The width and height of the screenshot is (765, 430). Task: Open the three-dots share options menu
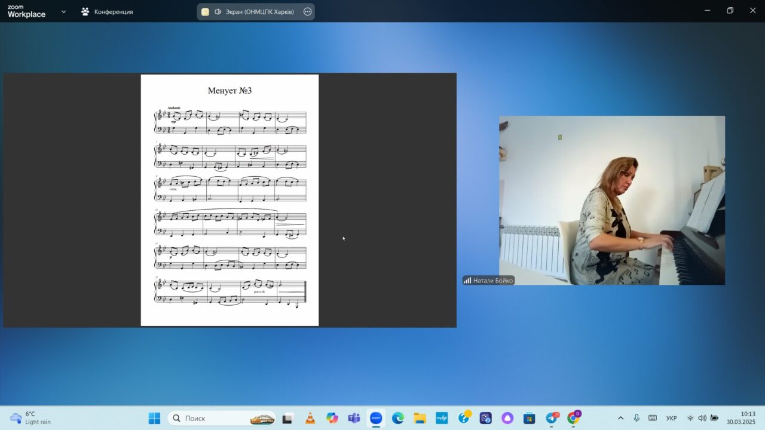[307, 12]
